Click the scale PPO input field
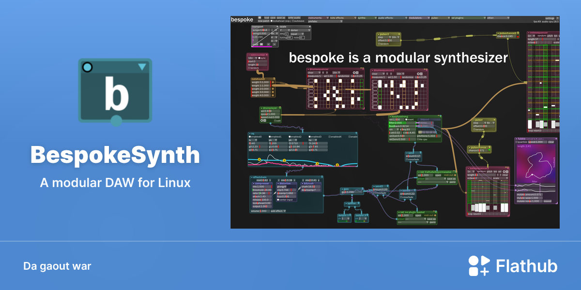The image size is (581, 290). coord(287,34)
